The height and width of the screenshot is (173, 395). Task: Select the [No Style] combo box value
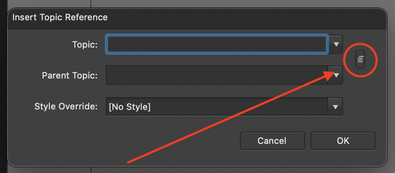(130, 107)
